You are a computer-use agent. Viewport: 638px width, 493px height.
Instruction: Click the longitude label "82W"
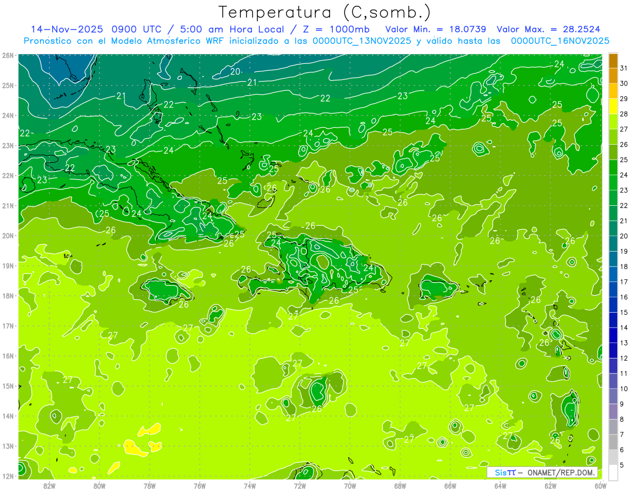point(49,485)
